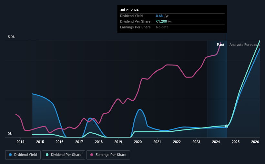The width and height of the screenshot is (265, 164).
Task: Click the 0.6% Dividend Yield value in tooltip
Action: click(x=159, y=16)
